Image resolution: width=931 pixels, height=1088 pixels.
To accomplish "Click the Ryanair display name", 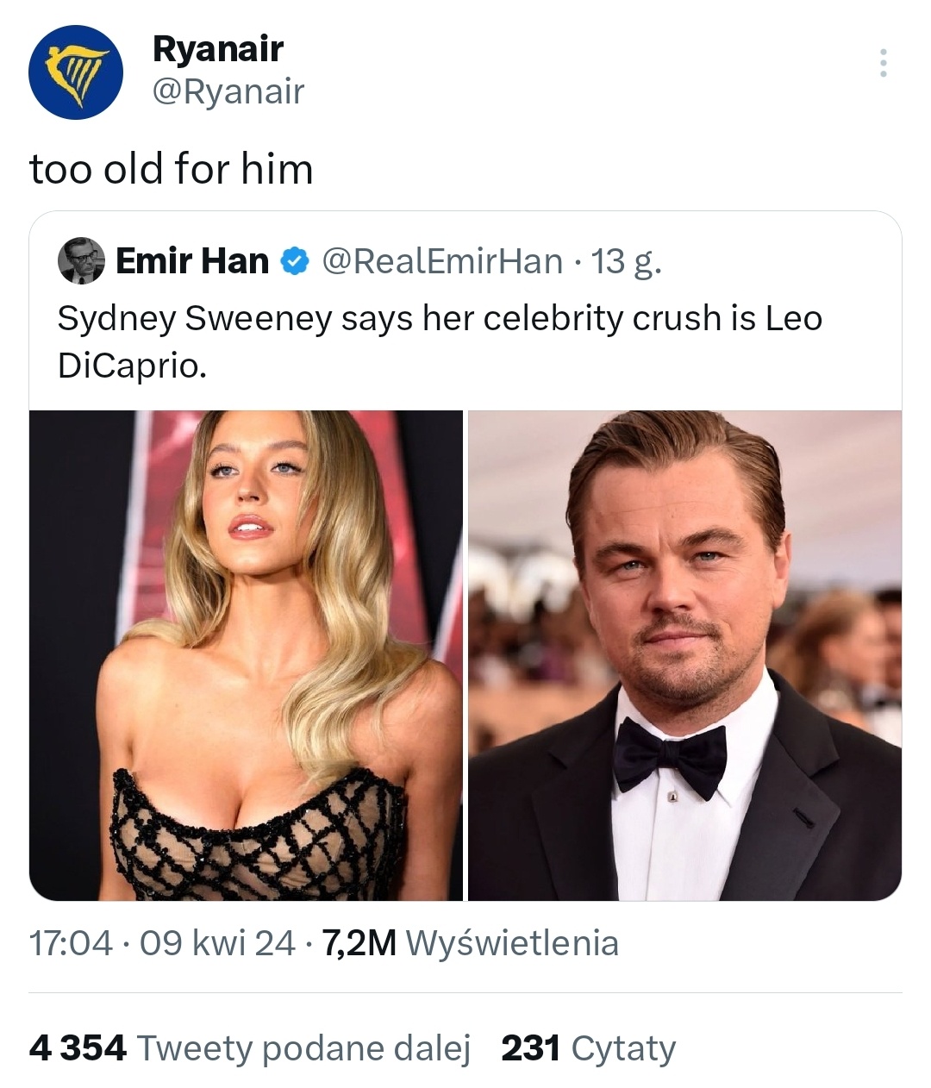I will pos(217,48).
